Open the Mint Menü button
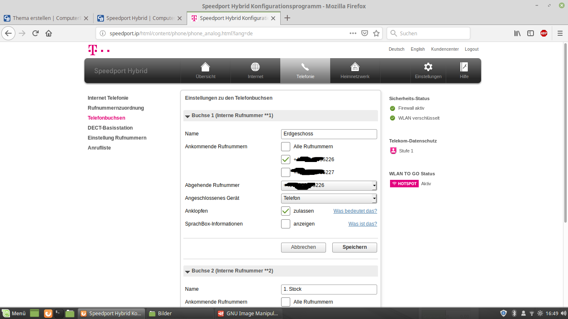This screenshot has height=319, width=568. [14, 313]
